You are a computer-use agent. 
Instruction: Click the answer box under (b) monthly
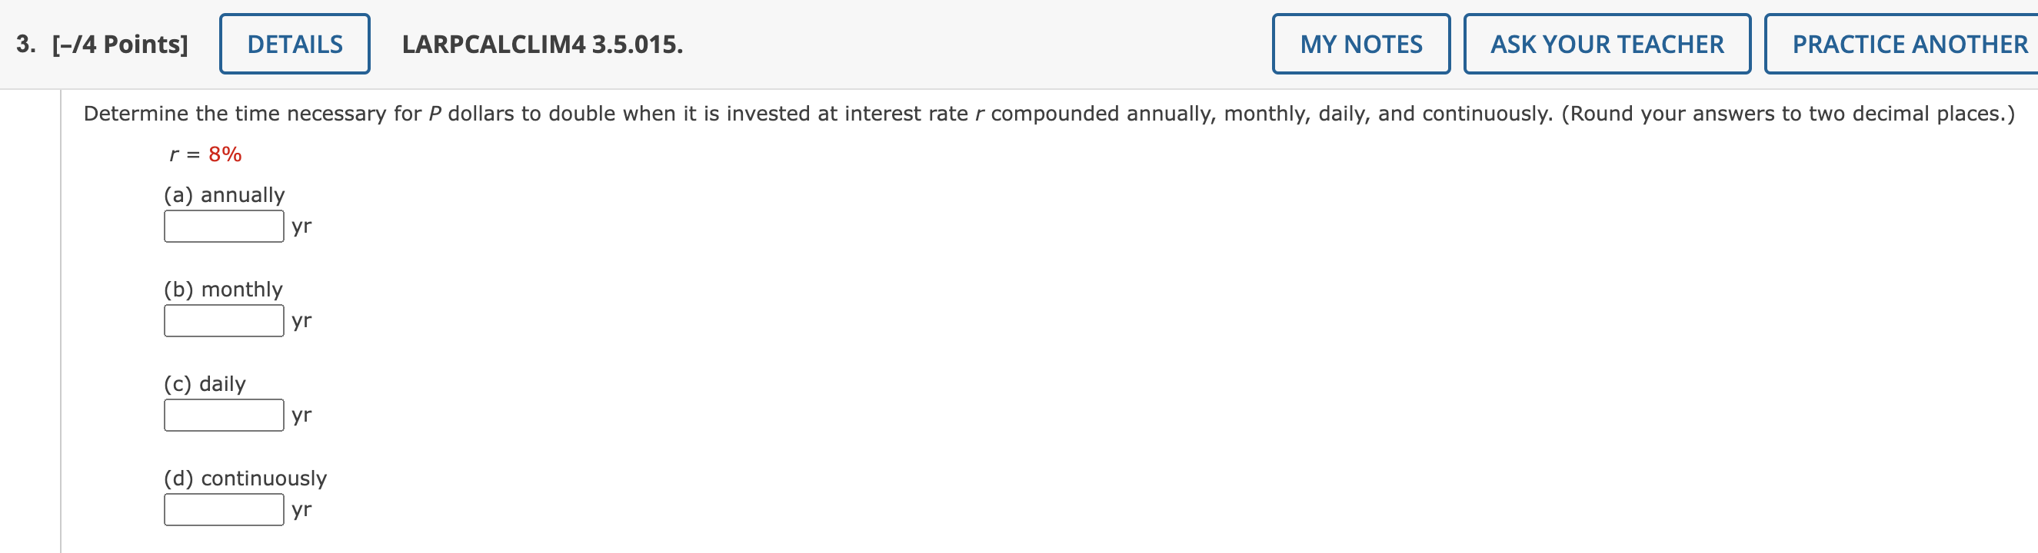point(223,320)
